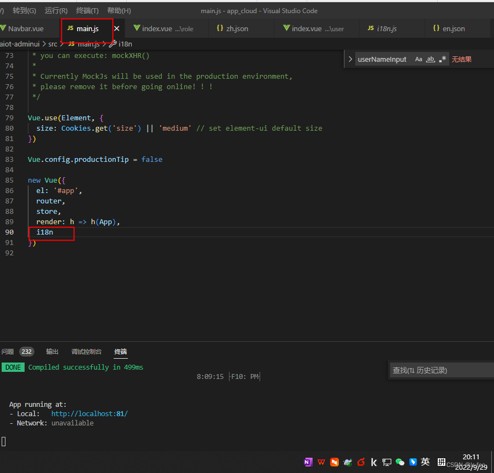Image resolution: width=494 pixels, height=473 pixels.
Task: Click the src breadcrumb folder
Action: coord(52,44)
